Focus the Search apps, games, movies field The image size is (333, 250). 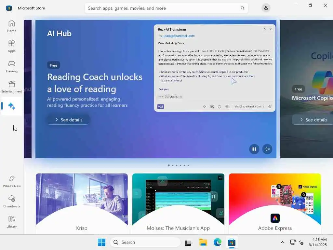(166, 8)
